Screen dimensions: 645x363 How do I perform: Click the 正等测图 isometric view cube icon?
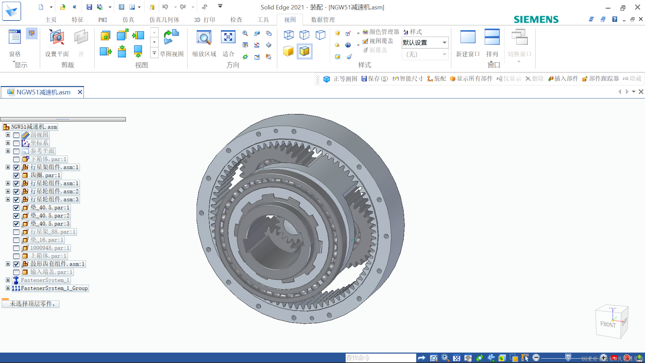coord(327,79)
